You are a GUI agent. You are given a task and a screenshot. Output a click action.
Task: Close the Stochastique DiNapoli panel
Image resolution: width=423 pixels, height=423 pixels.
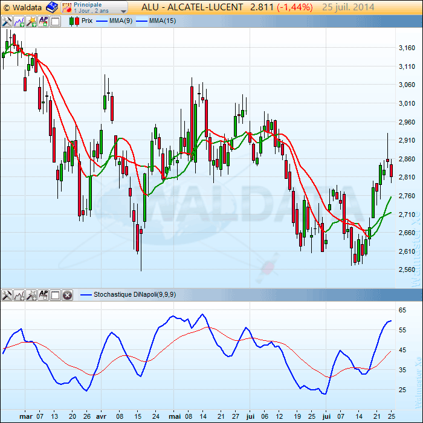click(68, 295)
